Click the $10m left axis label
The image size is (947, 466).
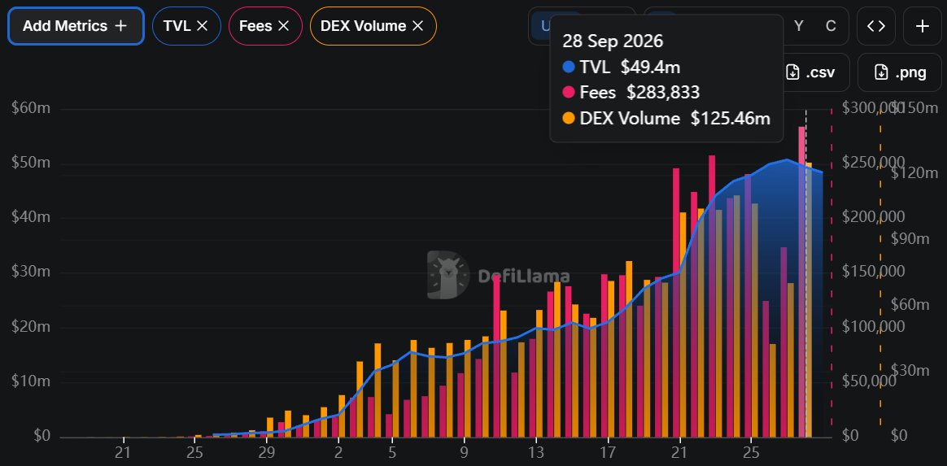click(x=31, y=381)
